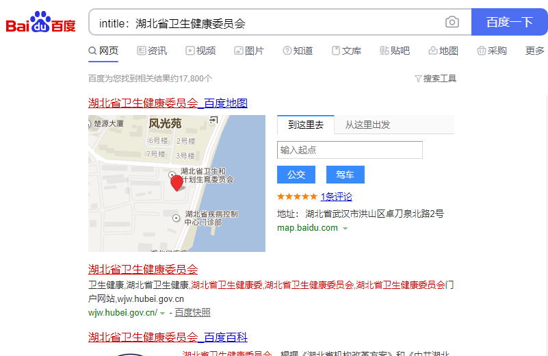
Task: Select the 从这里出发 tab
Action: 367,125
